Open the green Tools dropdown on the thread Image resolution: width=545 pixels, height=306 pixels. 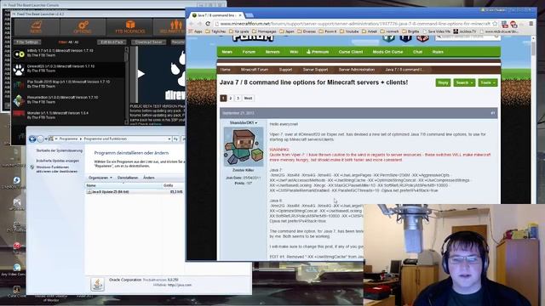[488, 82]
